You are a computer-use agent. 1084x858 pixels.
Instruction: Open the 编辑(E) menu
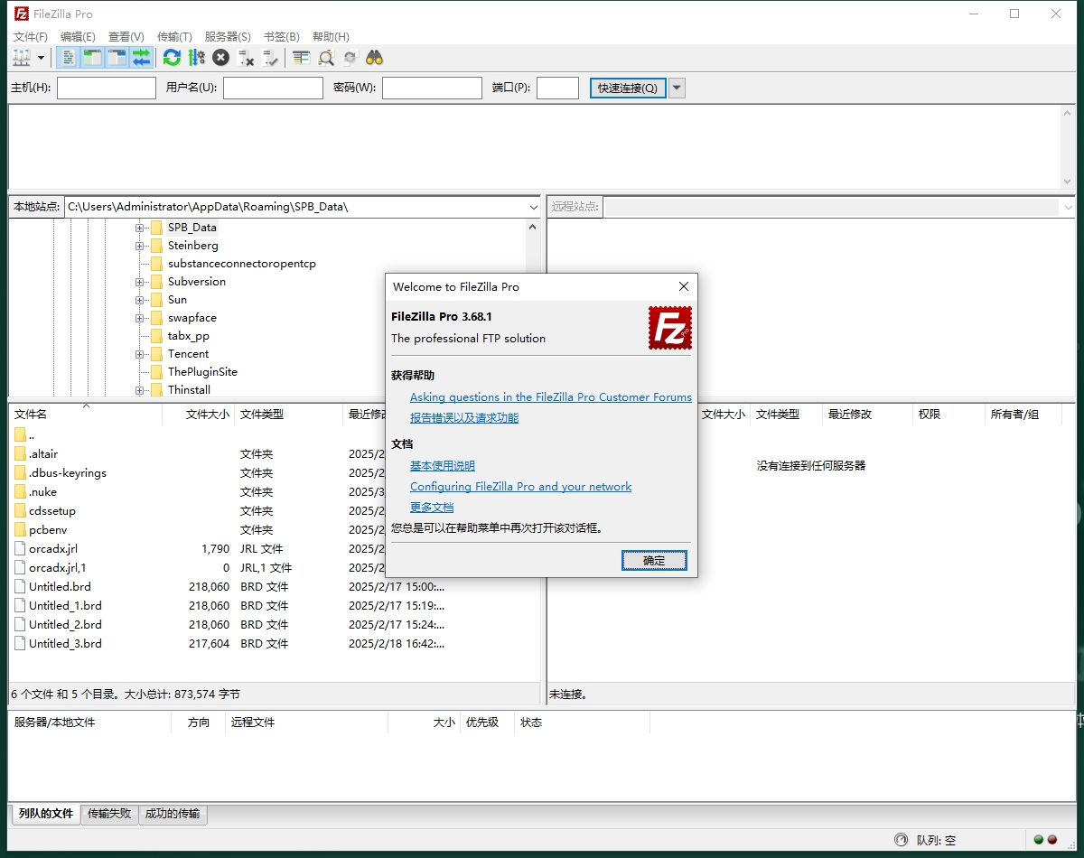coord(78,37)
